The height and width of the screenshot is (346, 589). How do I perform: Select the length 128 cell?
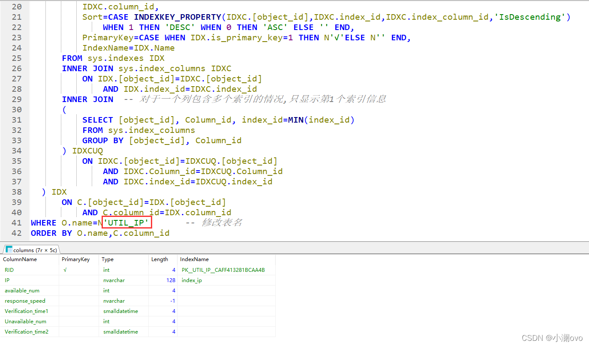(163, 280)
